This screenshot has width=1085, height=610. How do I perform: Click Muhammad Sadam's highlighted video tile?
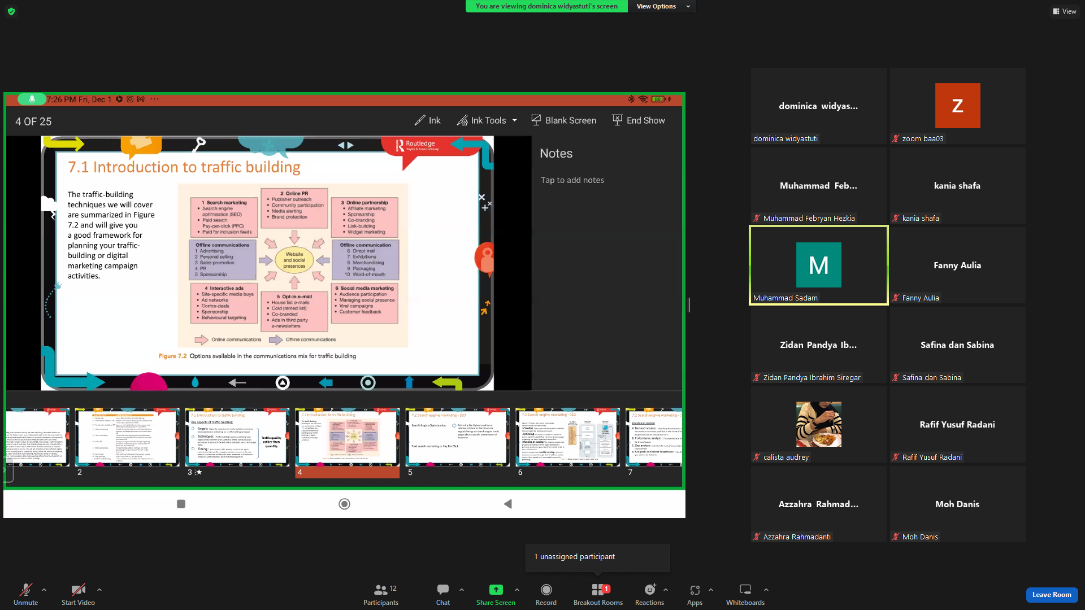819,265
